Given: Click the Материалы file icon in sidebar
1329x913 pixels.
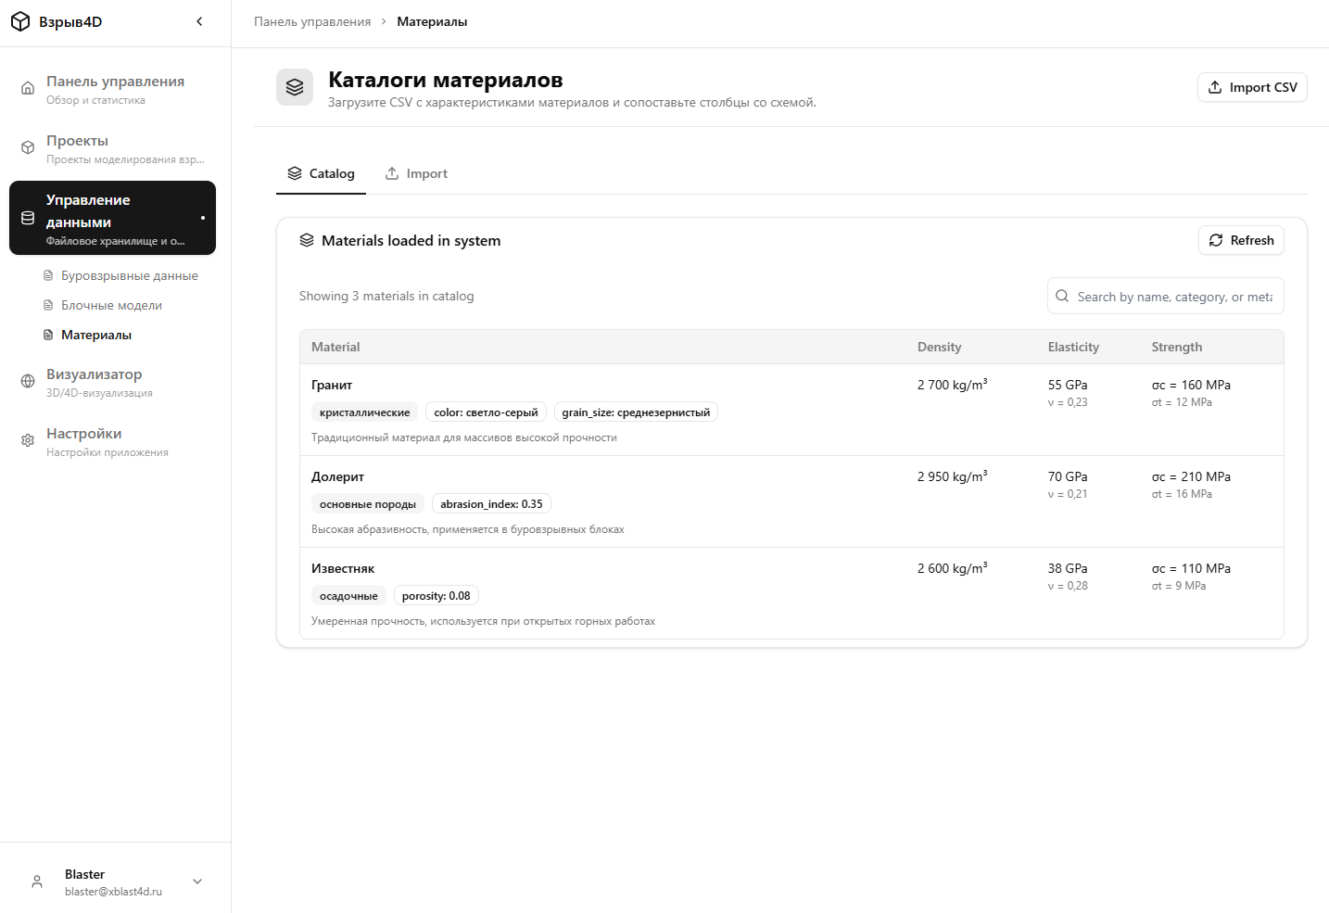Looking at the screenshot, I should [48, 336].
